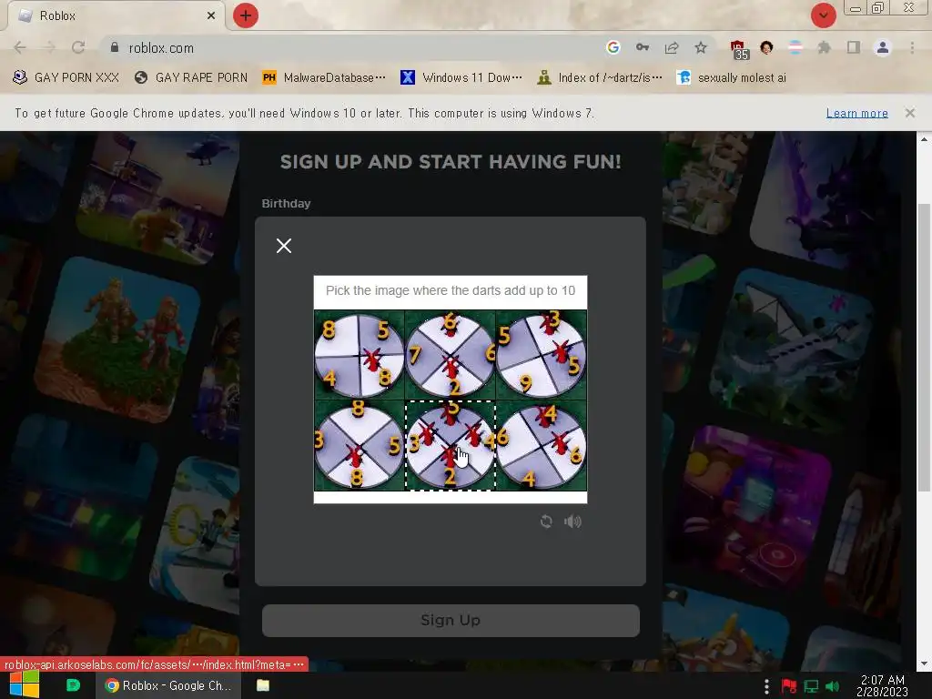
Task: Open the extensions puzzle piece menu
Action: pos(824,47)
